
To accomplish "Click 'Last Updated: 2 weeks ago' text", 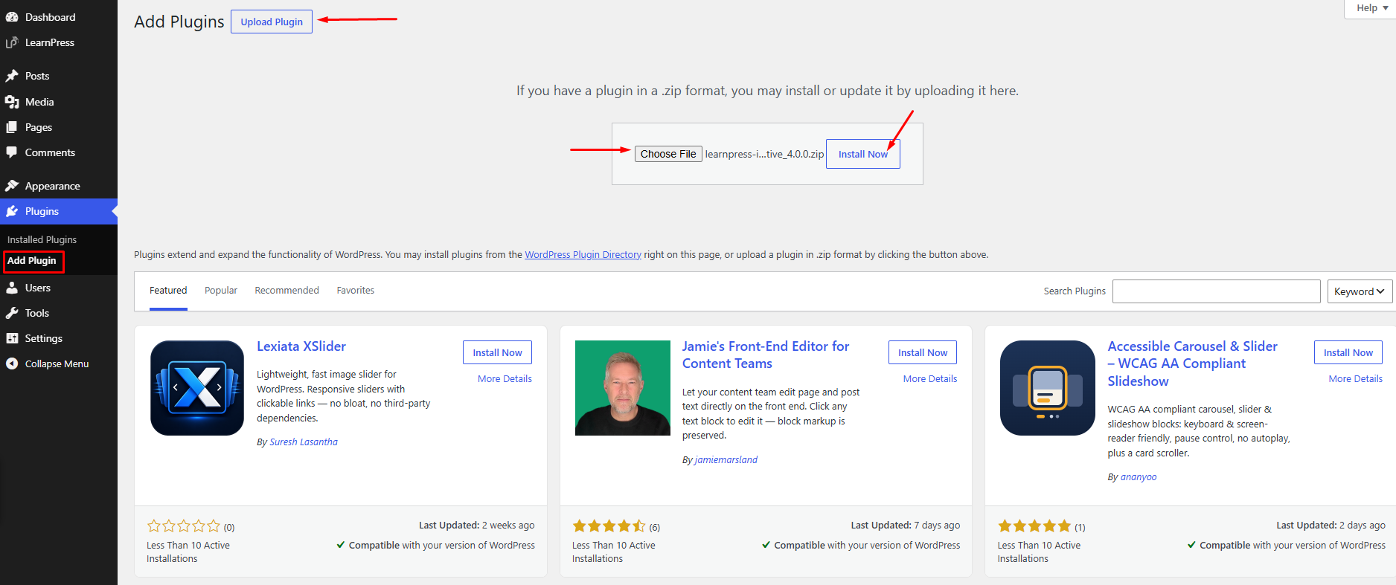I will tap(477, 526).
